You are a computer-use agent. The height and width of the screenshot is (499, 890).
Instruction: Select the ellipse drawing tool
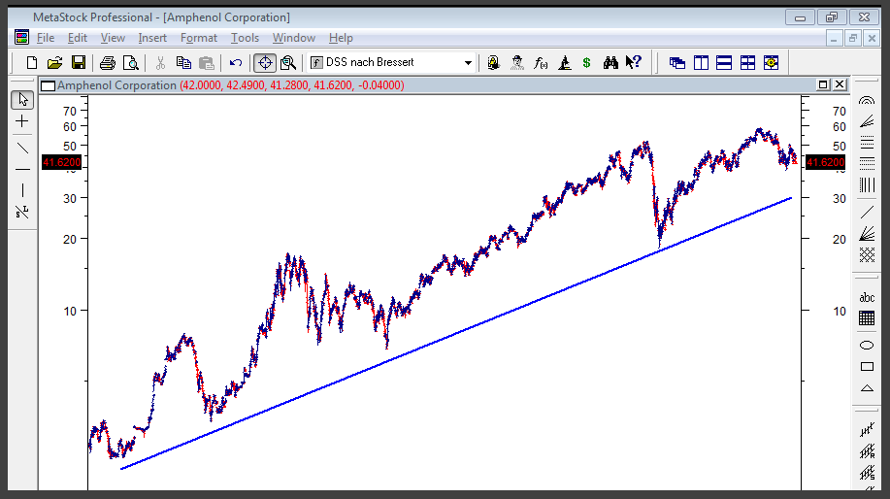click(x=867, y=346)
